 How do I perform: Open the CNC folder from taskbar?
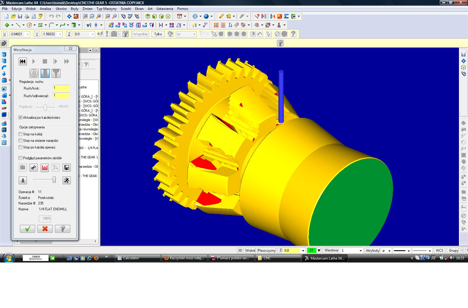coord(278,258)
